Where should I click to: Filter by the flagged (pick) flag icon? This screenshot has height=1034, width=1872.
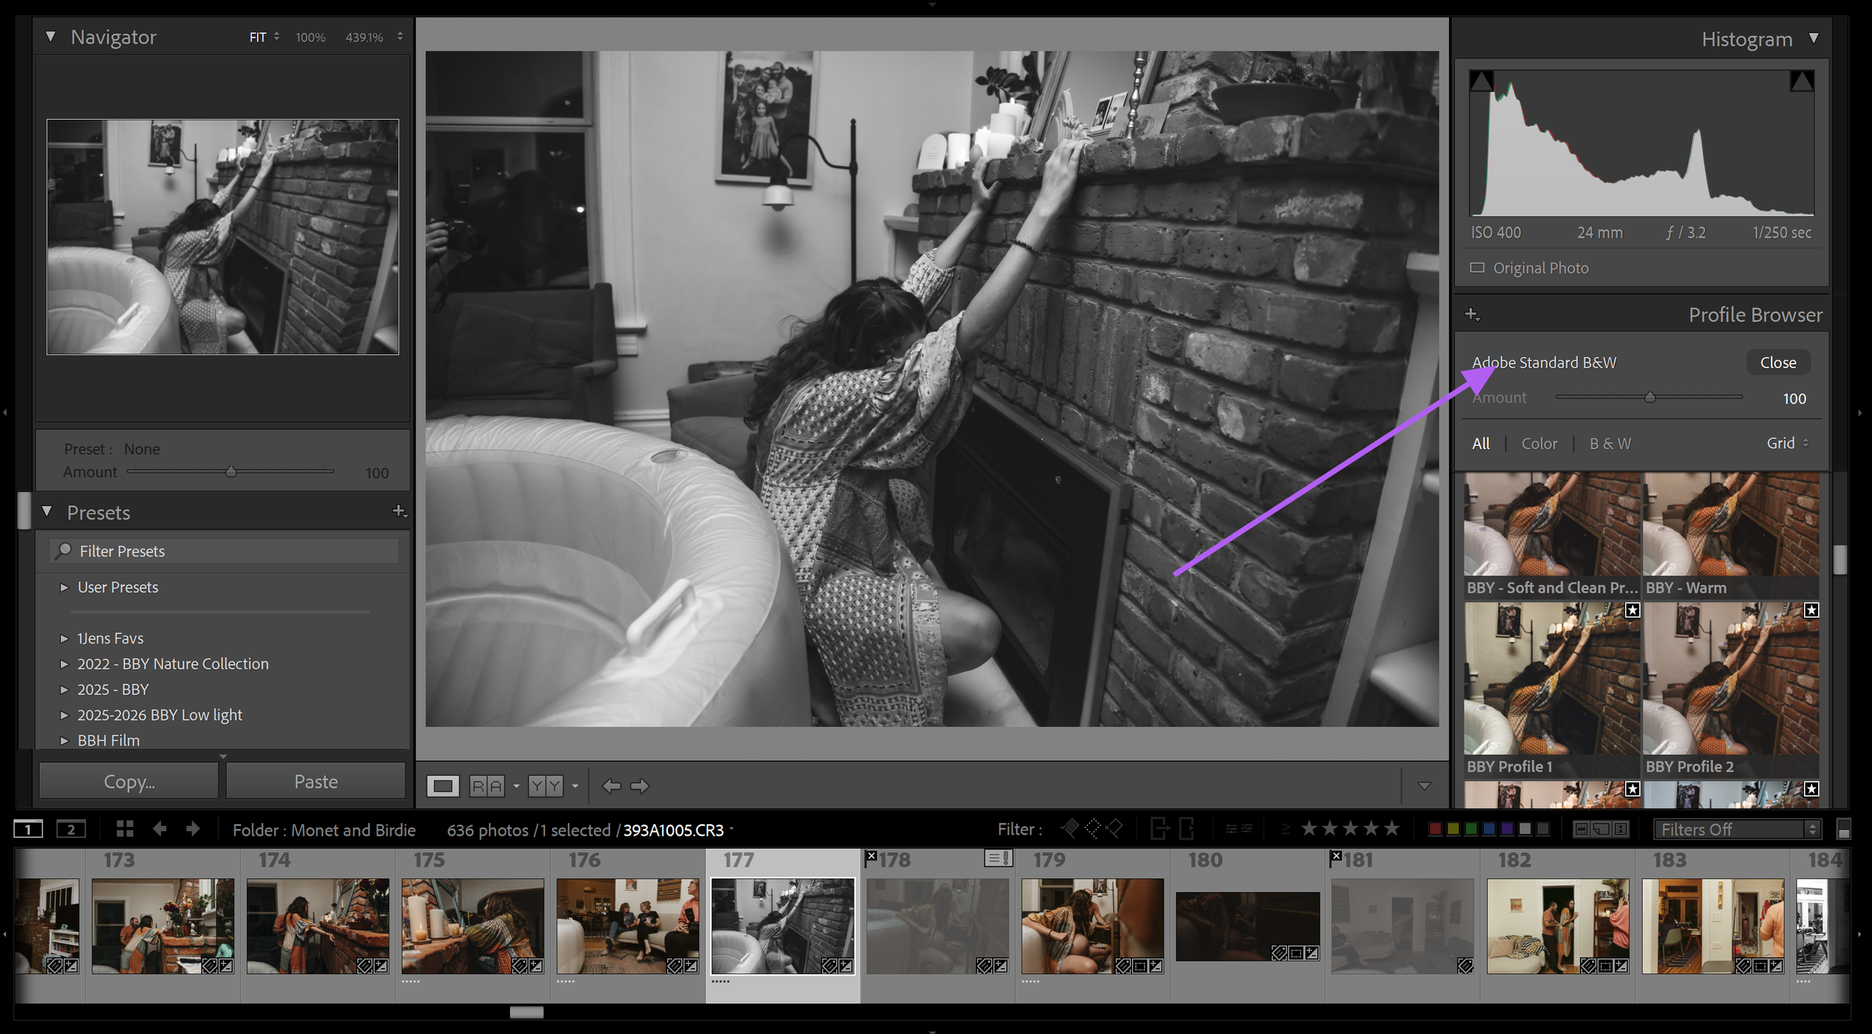click(1071, 828)
